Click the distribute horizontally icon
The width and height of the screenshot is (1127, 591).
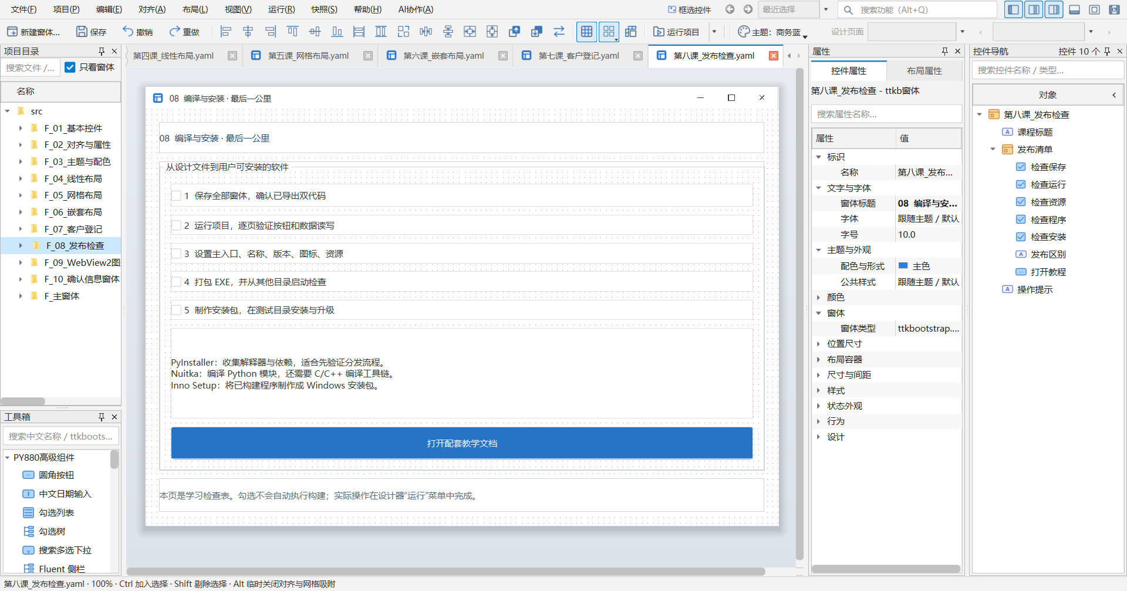pos(426,32)
